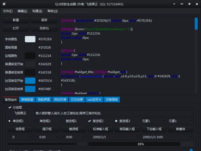Click the horizontal slider handle beside progress bar

pyautogui.click(x=76, y=144)
